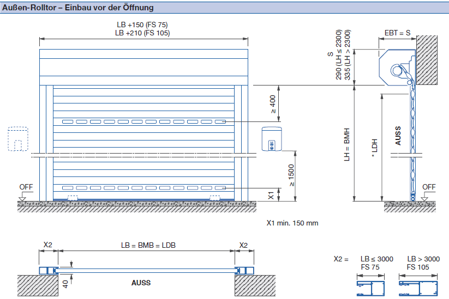
Task: Select the rotated "40" dimension in plan view
Action: click(x=65, y=284)
